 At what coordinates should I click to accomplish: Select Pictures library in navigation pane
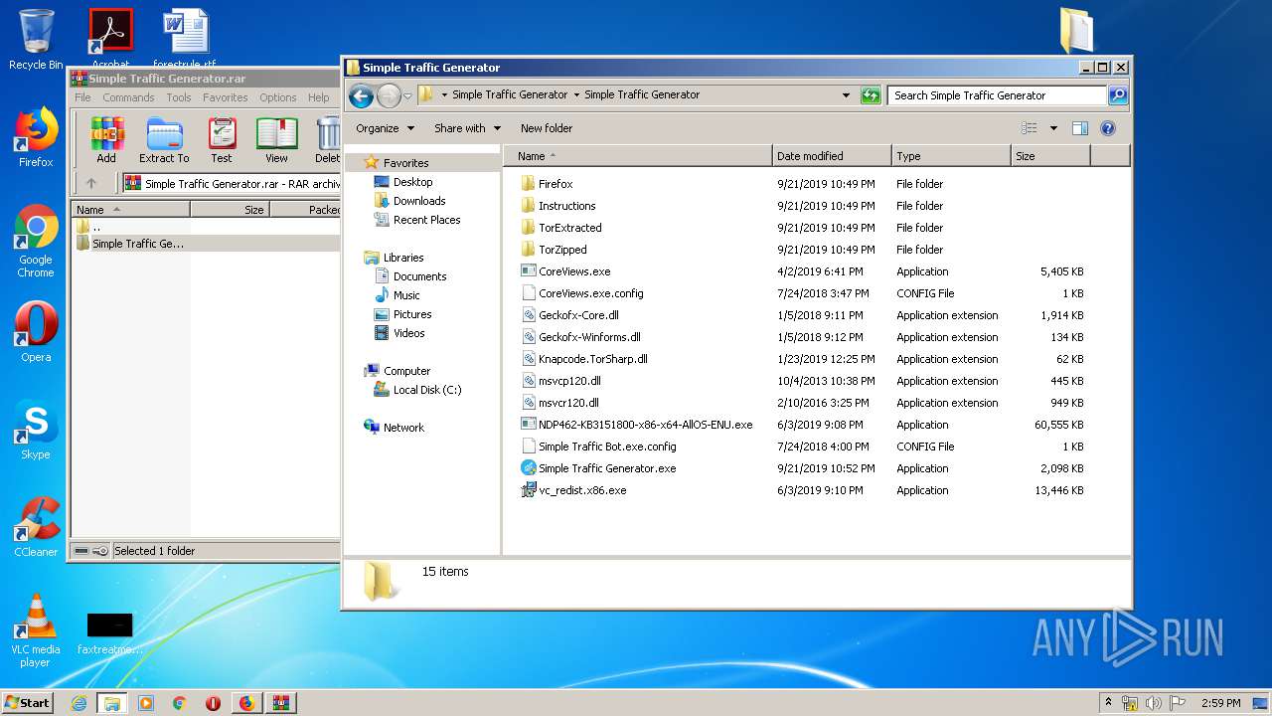(412, 314)
